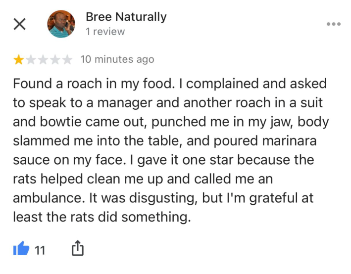This screenshot has width=351, height=274.
Task: Click the line starting "slammed me into"
Action: (164, 140)
